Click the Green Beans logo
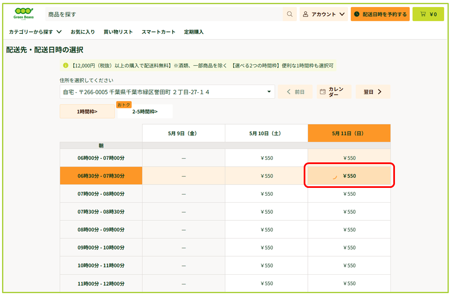Image resolution: width=450 pixels, height=296 pixels. click(x=23, y=13)
